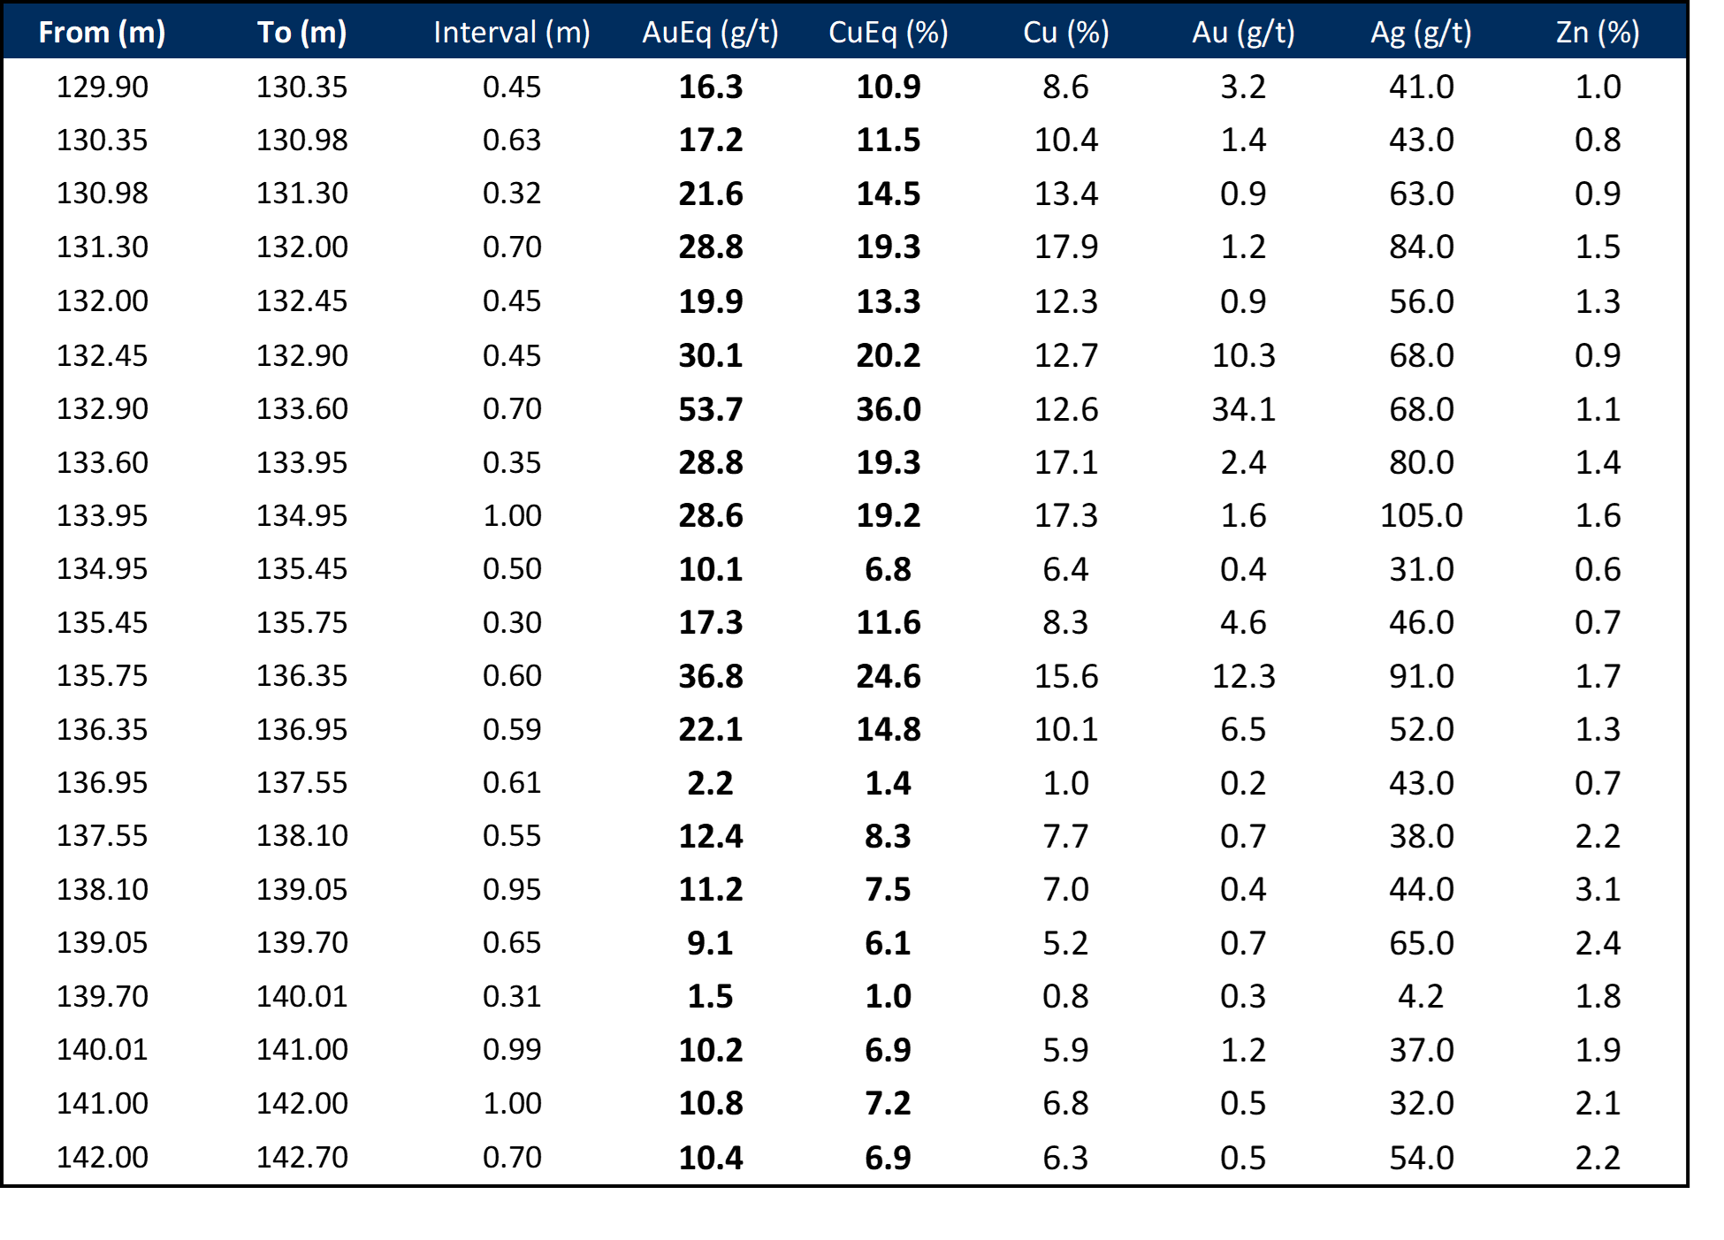Click the 'Interval (m)' column header
This screenshot has width=1724, height=1240.
click(x=512, y=33)
